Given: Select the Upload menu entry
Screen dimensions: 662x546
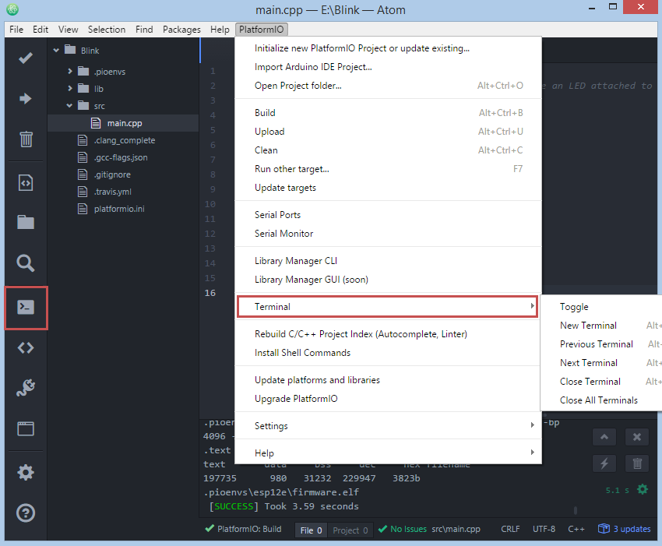Looking at the screenshot, I should click(388, 132).
